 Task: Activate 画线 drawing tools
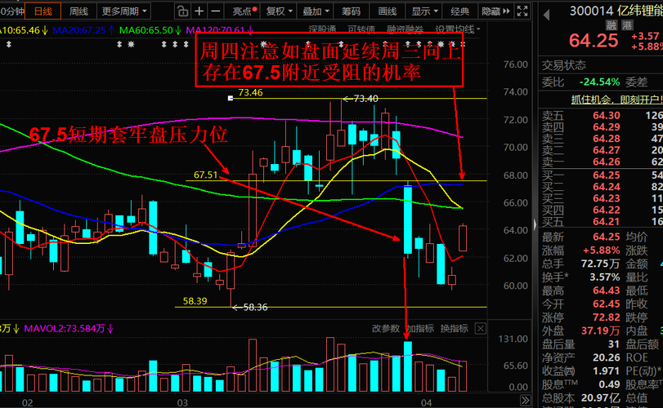[x=387, y=11]
